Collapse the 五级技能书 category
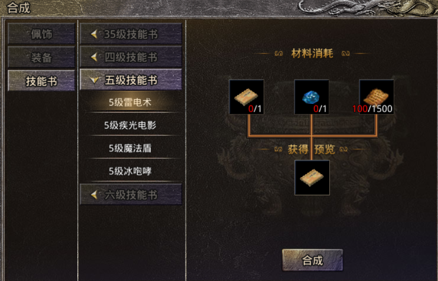Screen dimensions: 438x281 tap(130, 80)
